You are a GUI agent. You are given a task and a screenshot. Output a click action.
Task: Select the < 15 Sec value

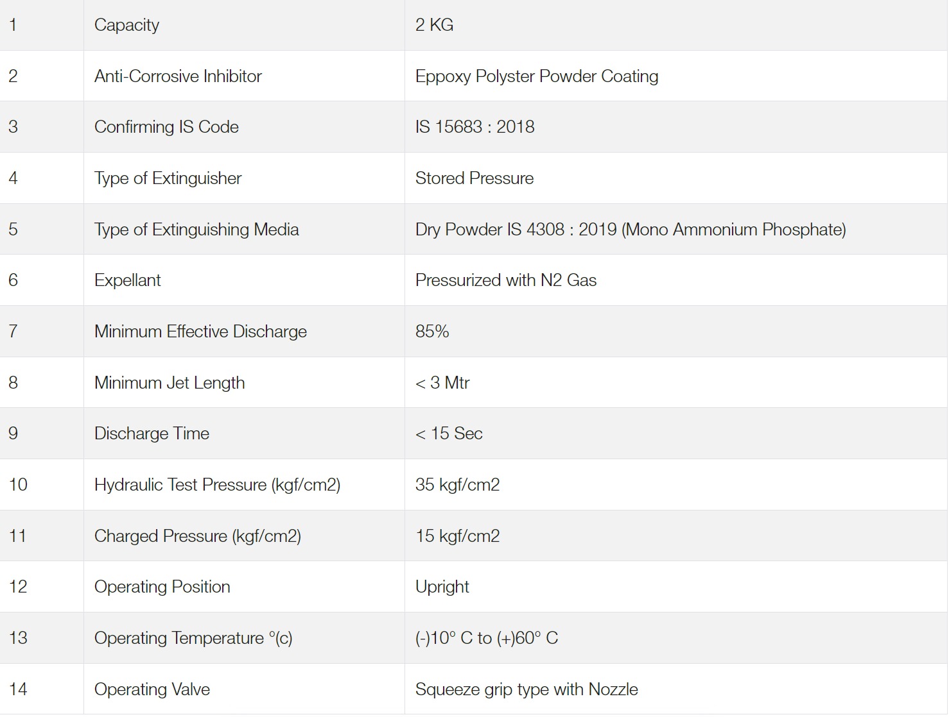tap(449, 434)
